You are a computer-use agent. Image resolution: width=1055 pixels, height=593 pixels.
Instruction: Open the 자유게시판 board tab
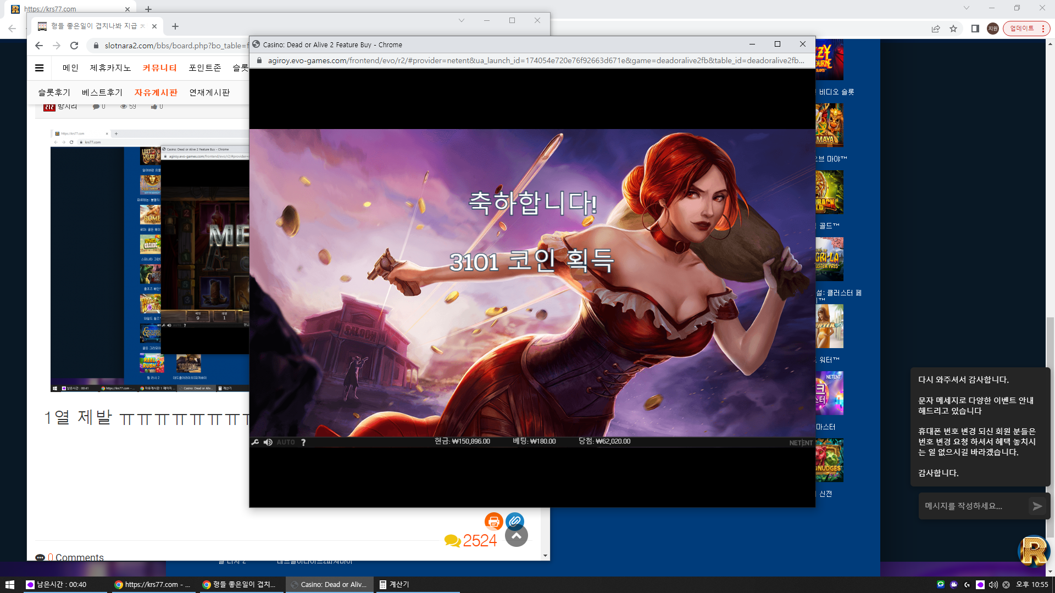point(156,93)
